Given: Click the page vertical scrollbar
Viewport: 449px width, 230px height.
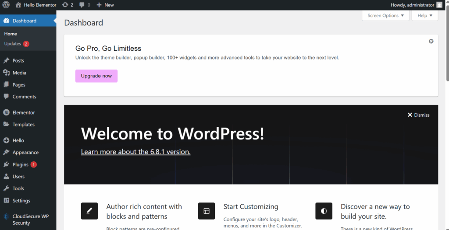Looking at the screenshot, I should click(447, 44).
